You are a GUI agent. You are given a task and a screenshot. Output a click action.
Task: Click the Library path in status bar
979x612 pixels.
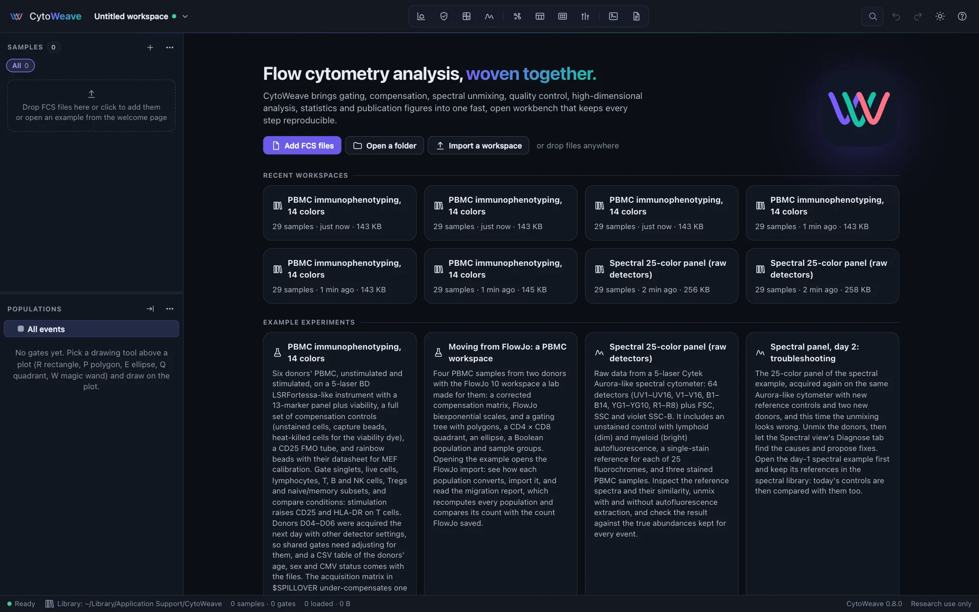134,604
